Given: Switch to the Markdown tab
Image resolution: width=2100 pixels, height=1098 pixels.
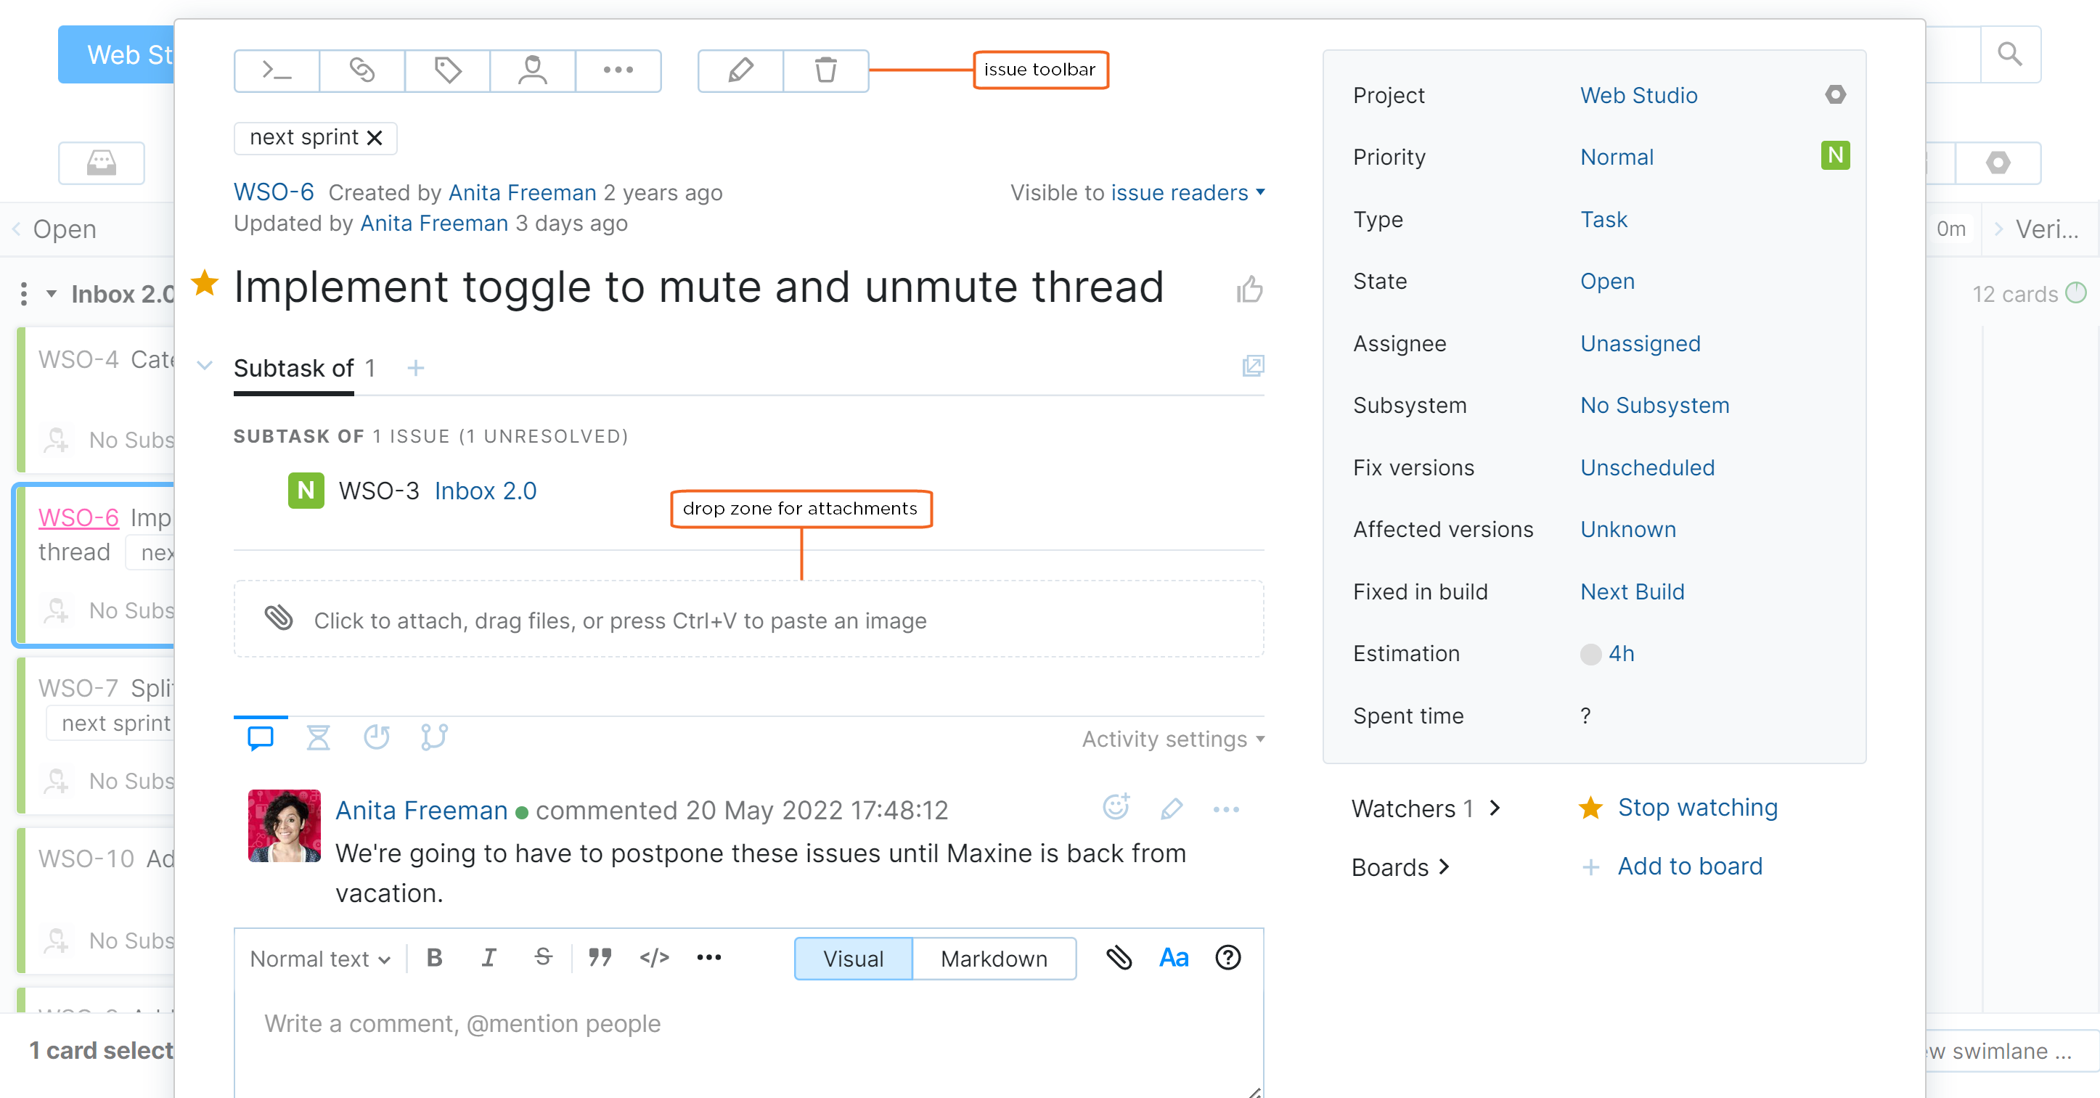Looking at the screenshot, I should (x=994, y=959).
